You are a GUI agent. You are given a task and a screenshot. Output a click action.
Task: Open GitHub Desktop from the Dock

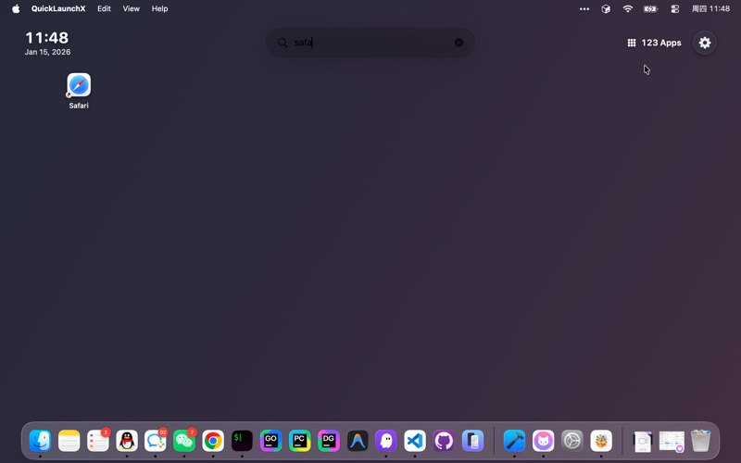[x=444, y=441]
